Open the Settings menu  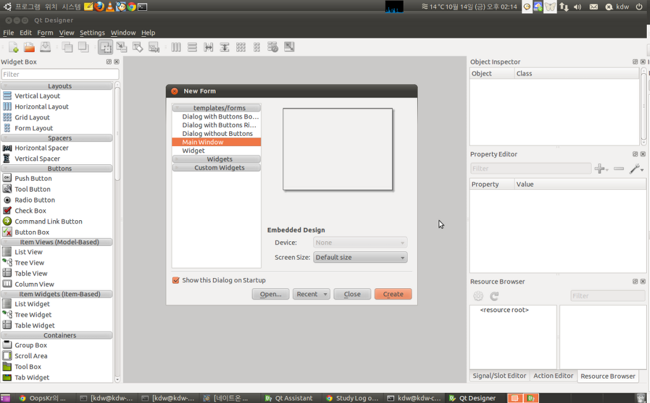[92, 33]
